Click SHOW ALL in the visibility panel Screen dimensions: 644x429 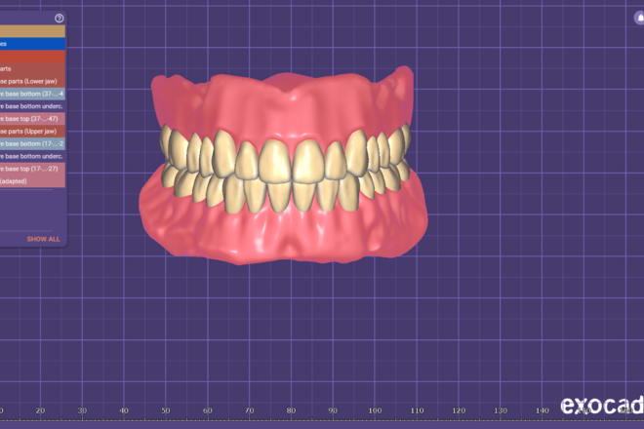[43, 238]
